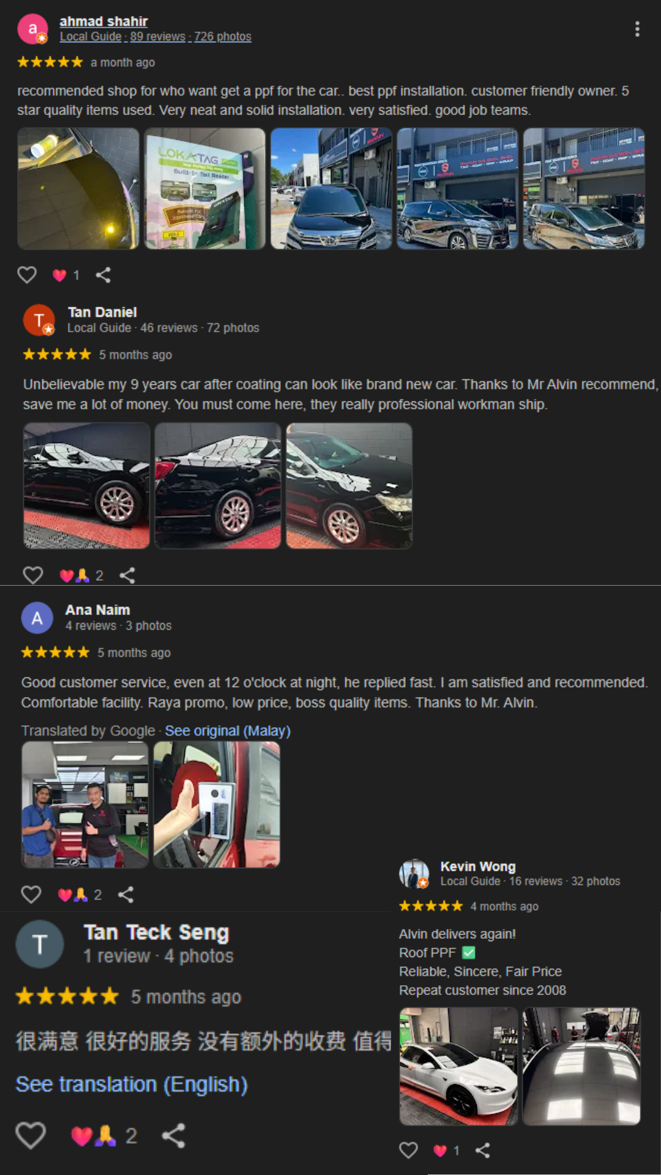
Task: Like ahmad shahir's review with heart icon
Action: point(27,275)
